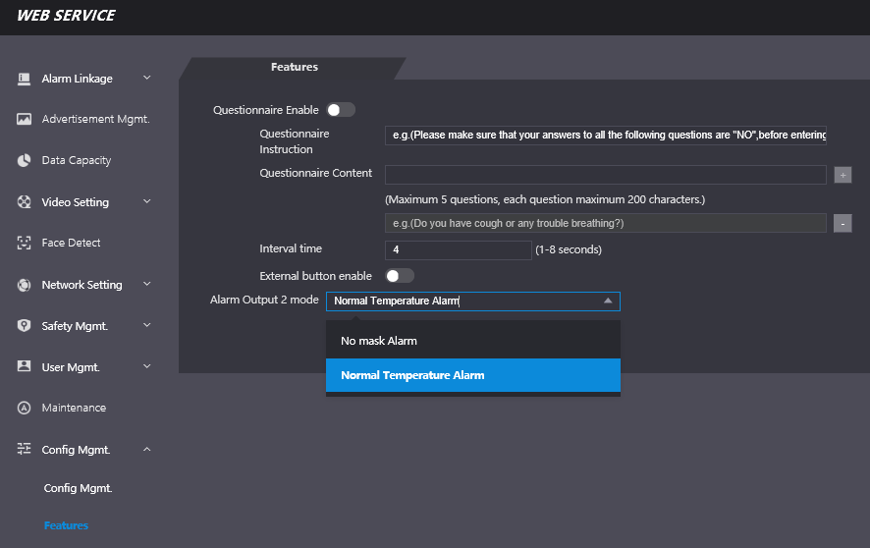The image size is (870, 548).
Task: Collapse the Alarm Output 2 mode dropdown
Action: point(608,301)
